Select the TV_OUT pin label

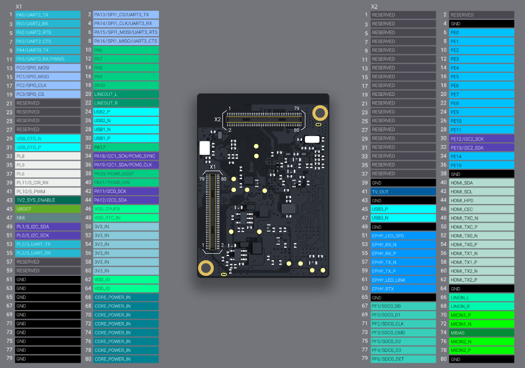(403, 192)
